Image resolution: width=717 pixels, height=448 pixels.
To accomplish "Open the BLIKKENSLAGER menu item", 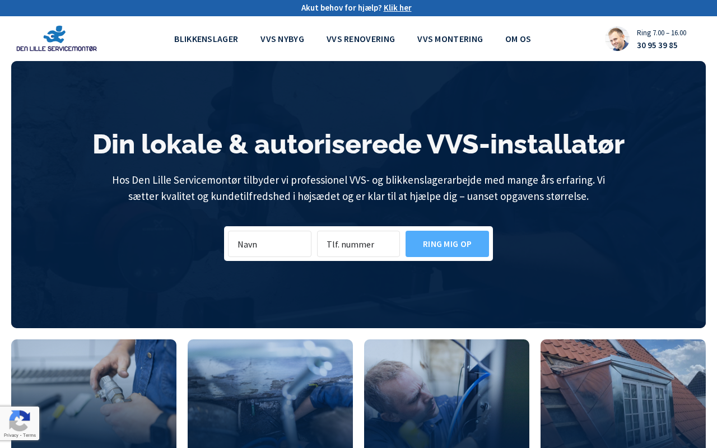I will pyautogui.click(x=206, y=39).
